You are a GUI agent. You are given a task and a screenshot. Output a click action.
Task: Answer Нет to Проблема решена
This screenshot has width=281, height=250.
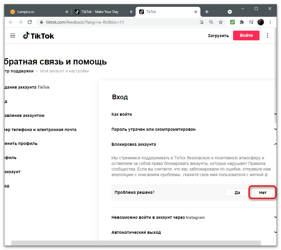click(x=263, y=192)
